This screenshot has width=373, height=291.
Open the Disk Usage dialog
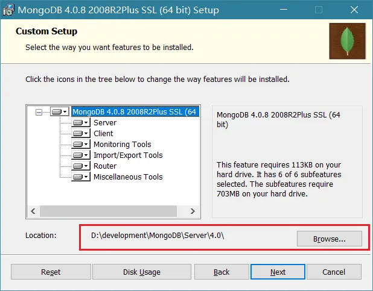click(142, 272)
